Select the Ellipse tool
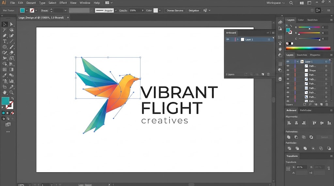This screenshot has width=334, height=186. coord(5,47)
